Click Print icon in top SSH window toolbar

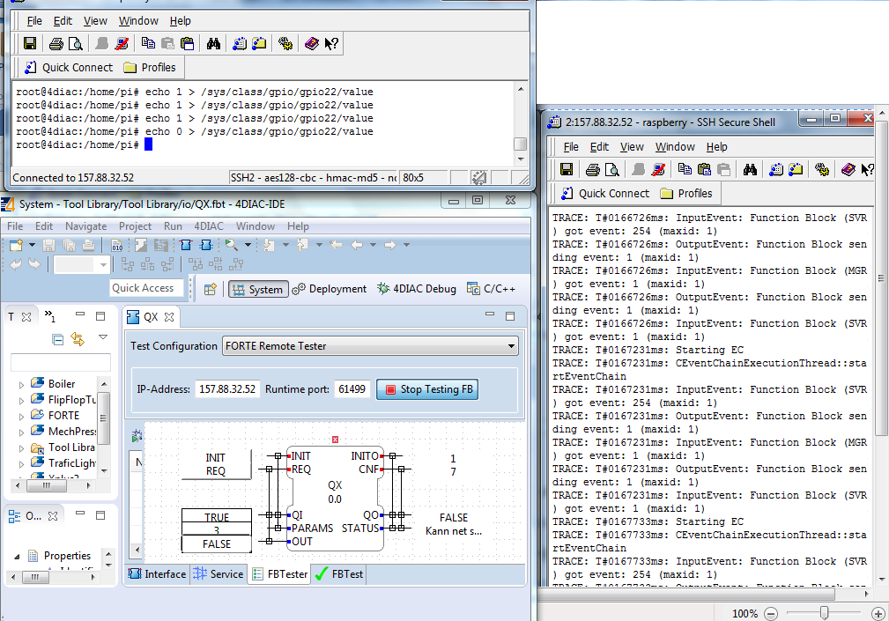(x=56, y=44)
